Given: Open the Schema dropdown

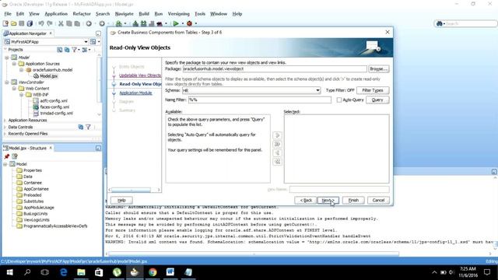Looking at the screenshot, I should tap(317, 90).
